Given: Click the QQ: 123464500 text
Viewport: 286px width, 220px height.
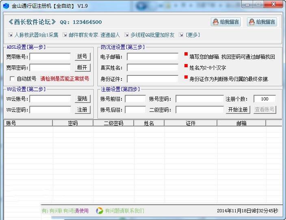Looking at the screenshot, I should tap(81, 22).
